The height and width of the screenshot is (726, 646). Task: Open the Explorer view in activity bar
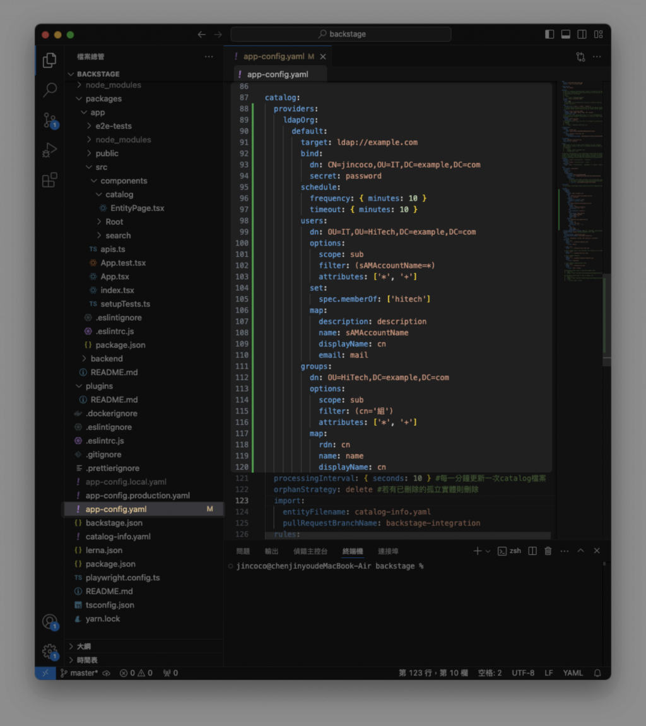pos(49,60)
